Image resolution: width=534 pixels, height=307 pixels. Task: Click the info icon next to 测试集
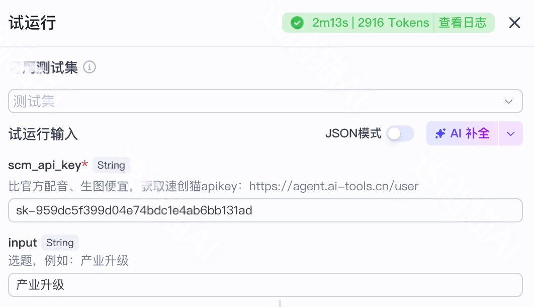click(91, 67)
